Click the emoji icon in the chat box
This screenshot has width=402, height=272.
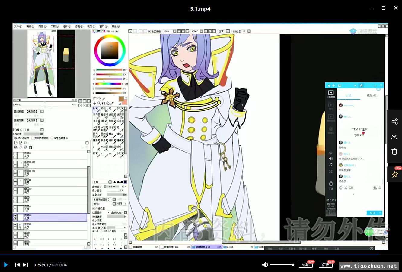click(341, 188)
